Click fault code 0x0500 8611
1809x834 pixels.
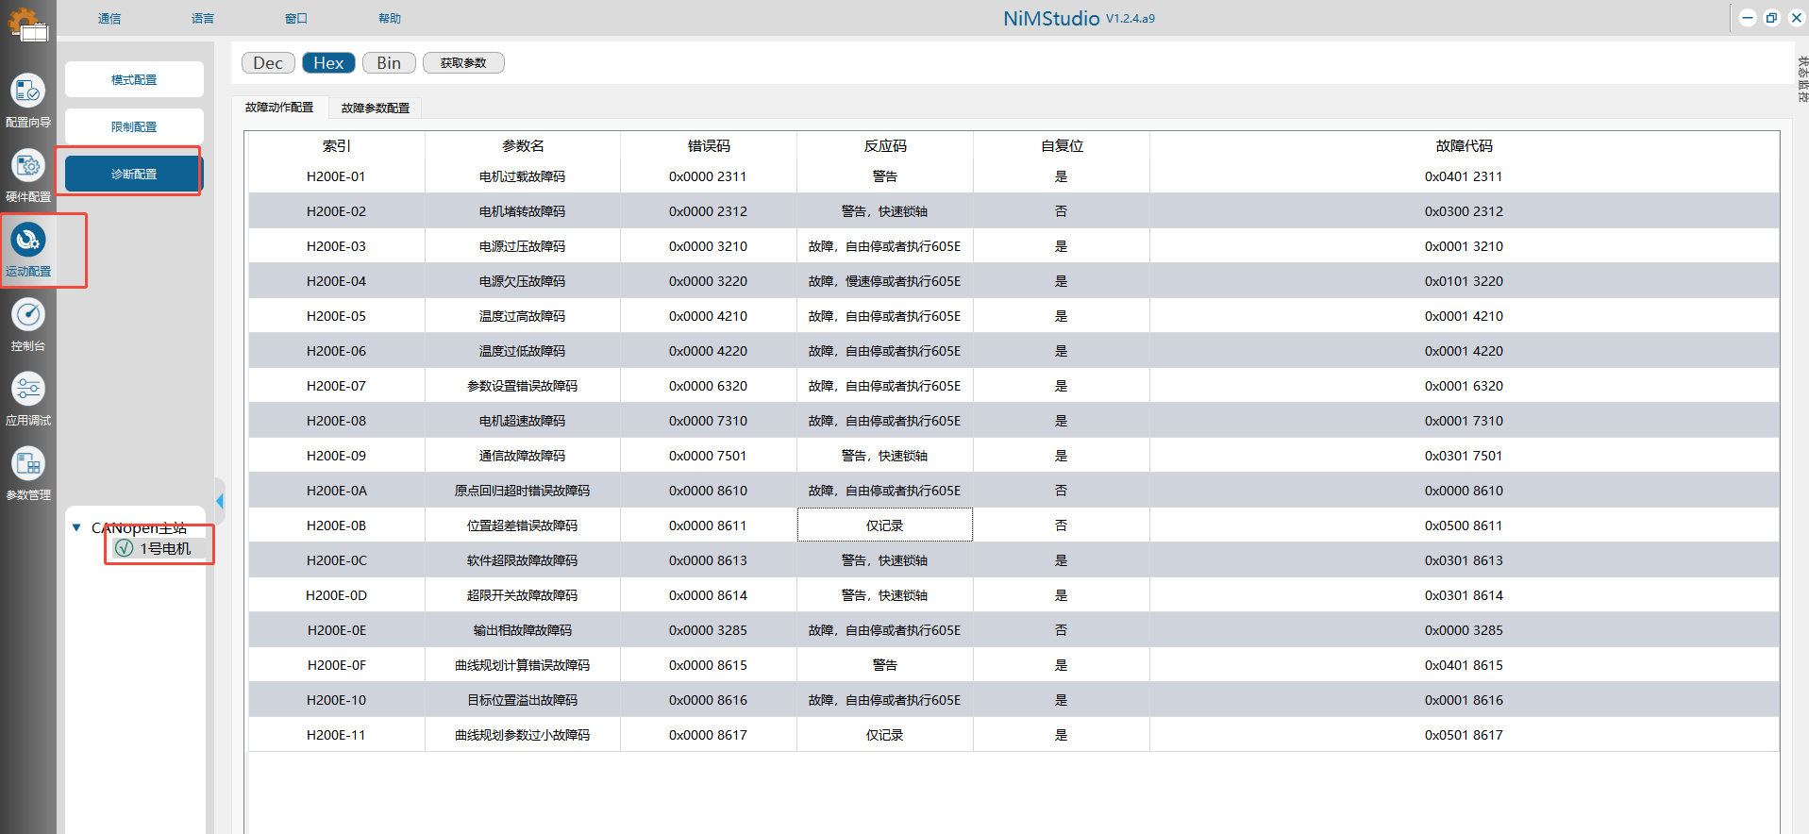point(1465,525)
